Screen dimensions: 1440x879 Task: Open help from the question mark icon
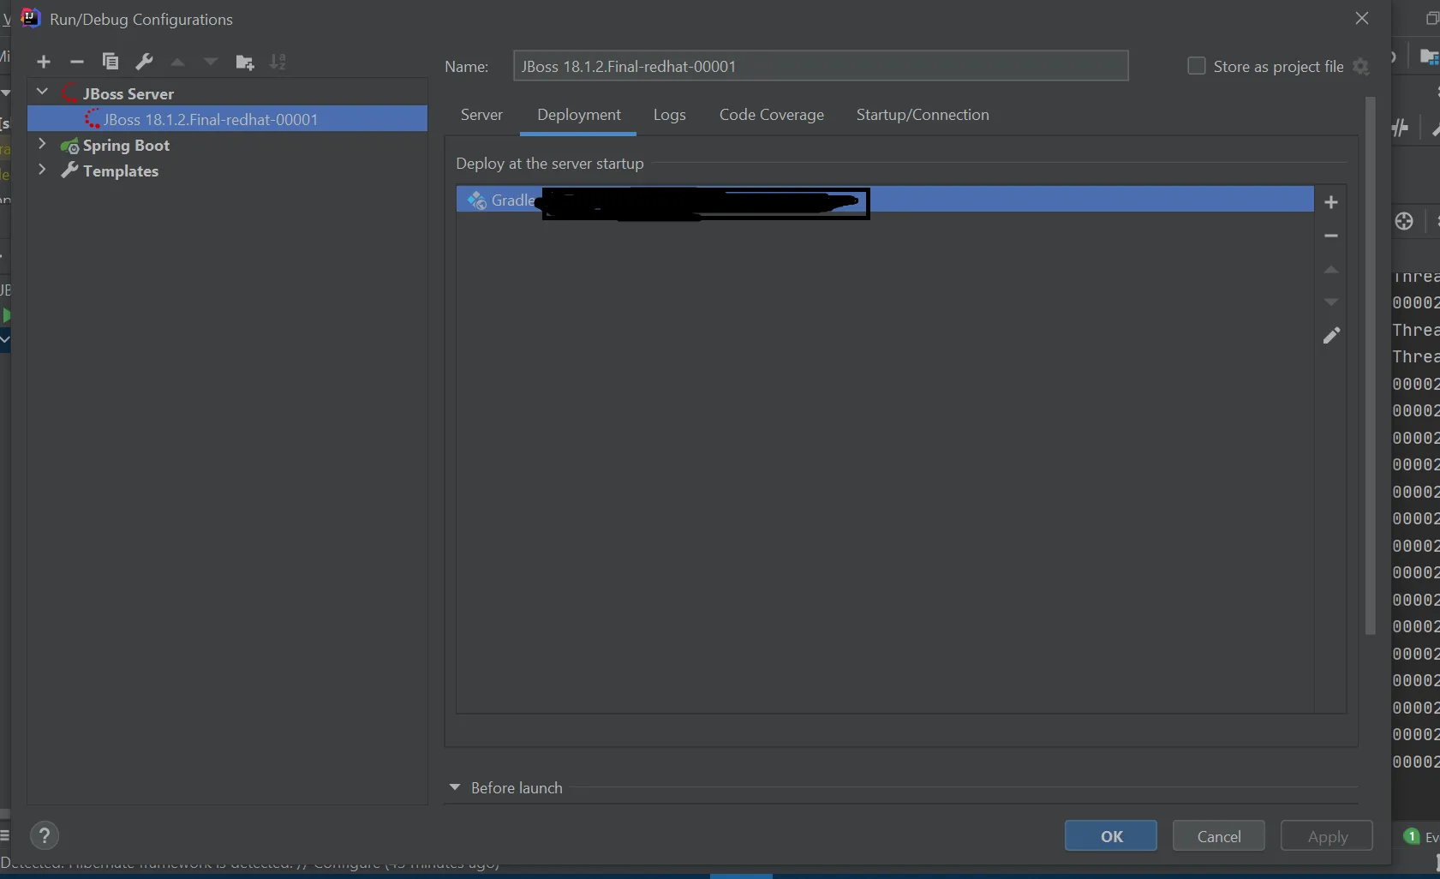pyautogui.click(x=44, y=835)
